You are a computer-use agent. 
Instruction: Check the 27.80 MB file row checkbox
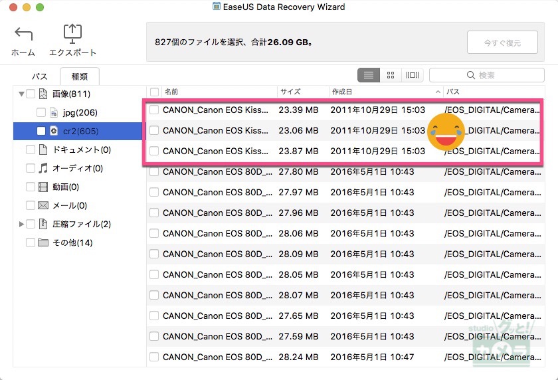pos(154,172)
